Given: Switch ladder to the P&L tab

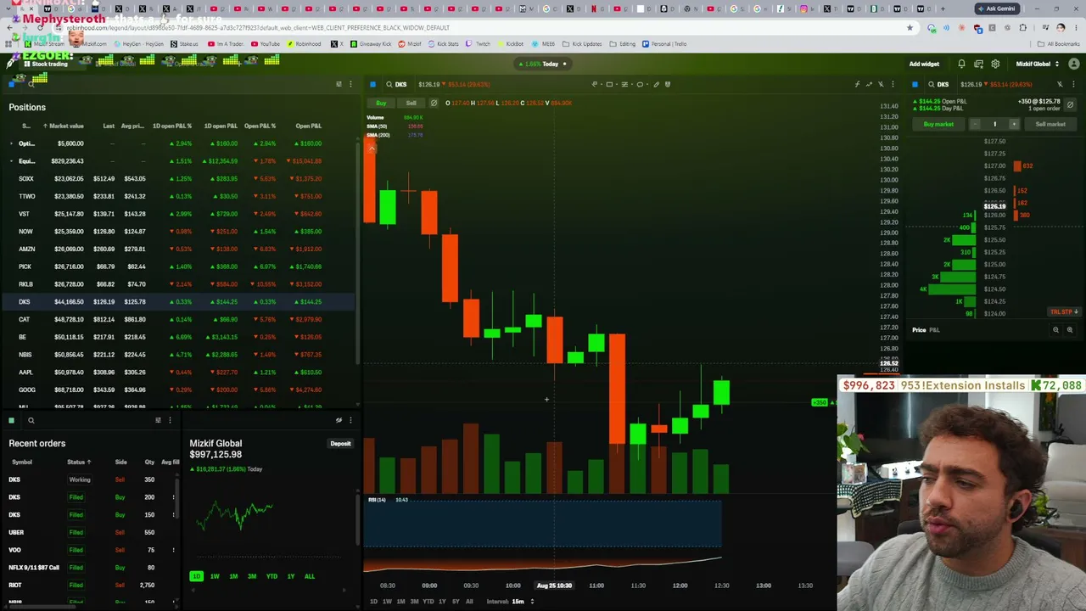Looking at the screenshot, I should point(934,330).
